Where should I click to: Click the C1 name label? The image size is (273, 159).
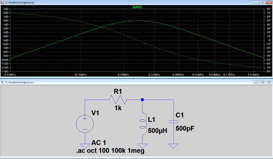[180, 115]
